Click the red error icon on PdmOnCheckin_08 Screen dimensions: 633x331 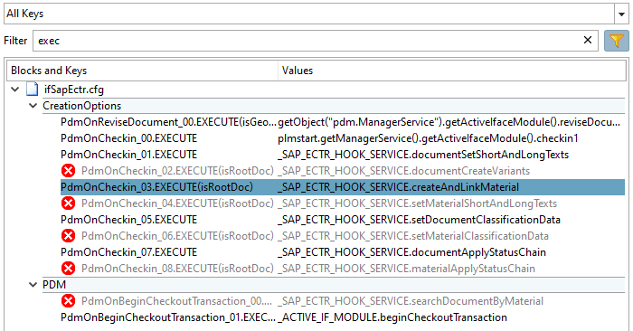tap(68, 268)
